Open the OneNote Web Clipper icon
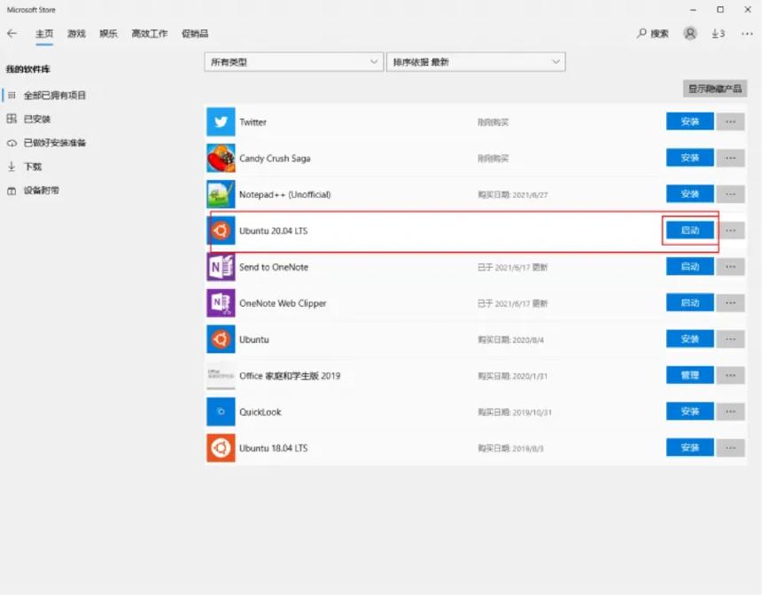The image size is (762, 595). 220,302
